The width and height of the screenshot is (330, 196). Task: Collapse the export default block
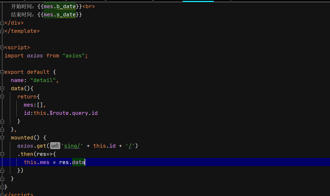tap(2, 72)
